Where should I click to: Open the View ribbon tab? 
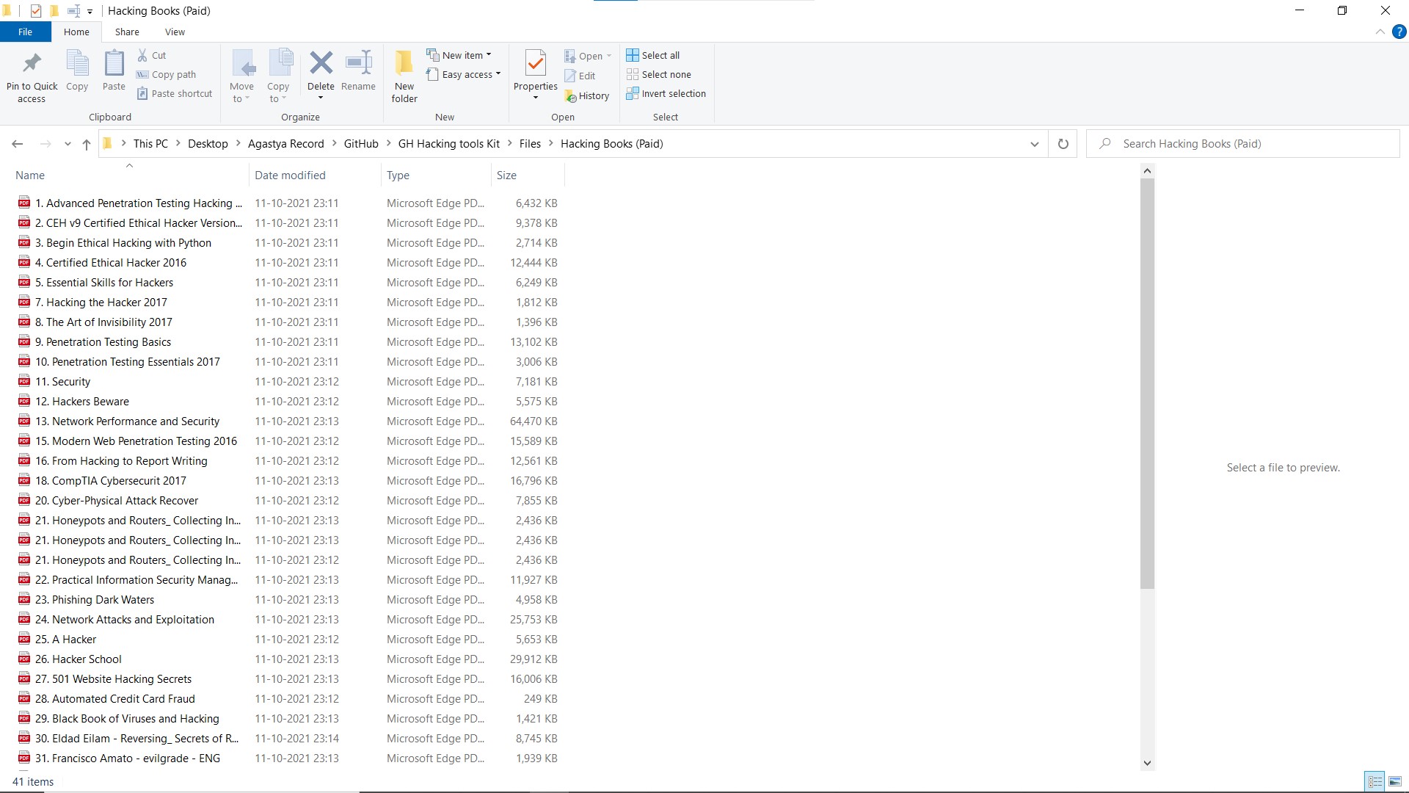pyautogui.click(x=175, y=32)
